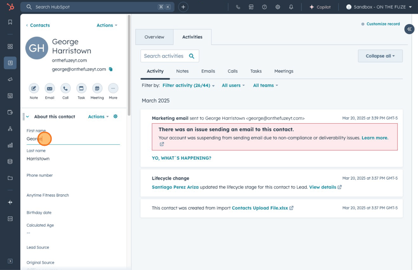The width and height of the screenshot is (418, 270).
Task: Collapse the About this contact section
Action: tap(28, 116)
